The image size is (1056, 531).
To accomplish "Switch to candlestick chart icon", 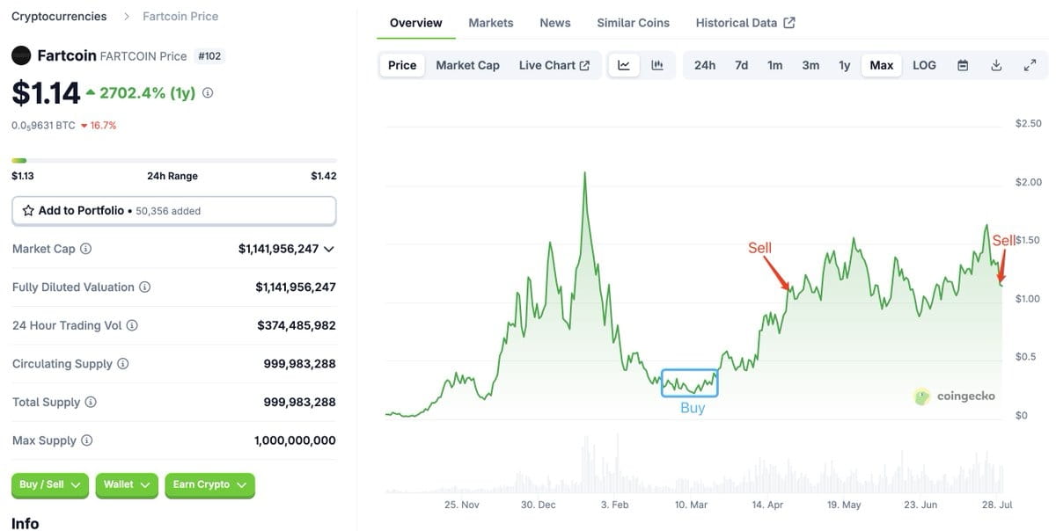I will click(x=657, y=65).
